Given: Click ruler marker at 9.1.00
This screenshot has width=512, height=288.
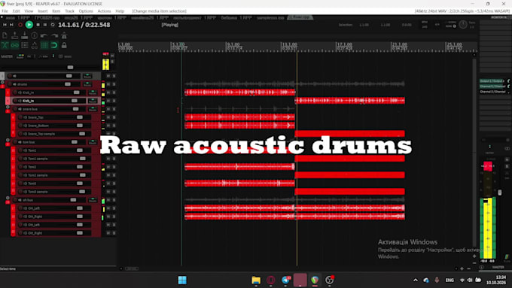Looking at the screenshot, I should [x=233, y=44].
